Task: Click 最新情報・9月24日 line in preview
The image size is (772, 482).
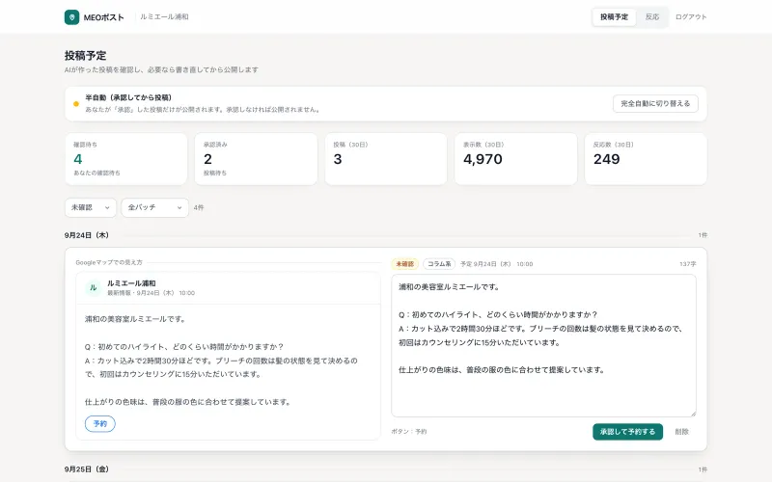Action: tap(152, 293)
